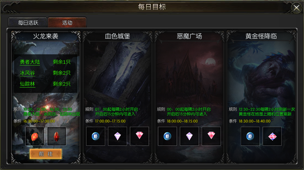
Task: Click the orange gem reward in 火龙来袭
Action: [35, 136]
